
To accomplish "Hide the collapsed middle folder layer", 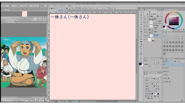I will click(x=145, y=29).
